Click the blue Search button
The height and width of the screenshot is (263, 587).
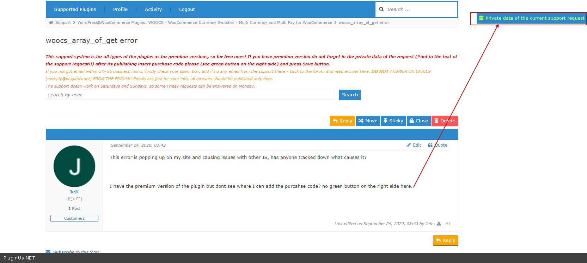point(350,95)
